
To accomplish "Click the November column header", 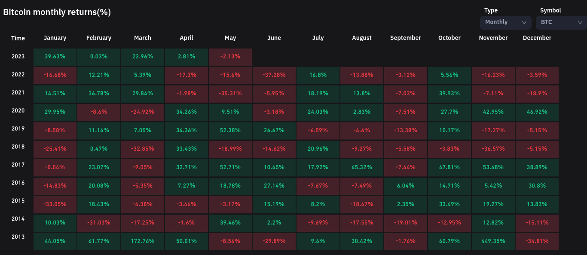I will point(493,38).
